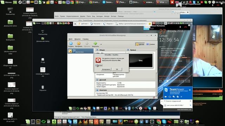Click the Дисплей section header

click(103, 80)
